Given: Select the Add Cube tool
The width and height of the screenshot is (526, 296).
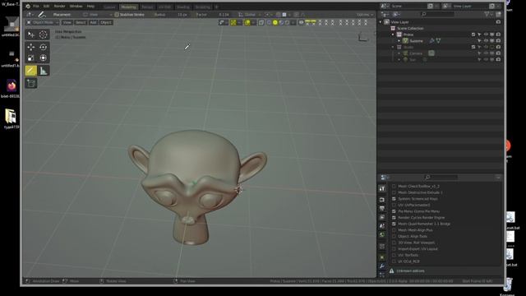Looking at the screenshot, I should pos(31,83).
